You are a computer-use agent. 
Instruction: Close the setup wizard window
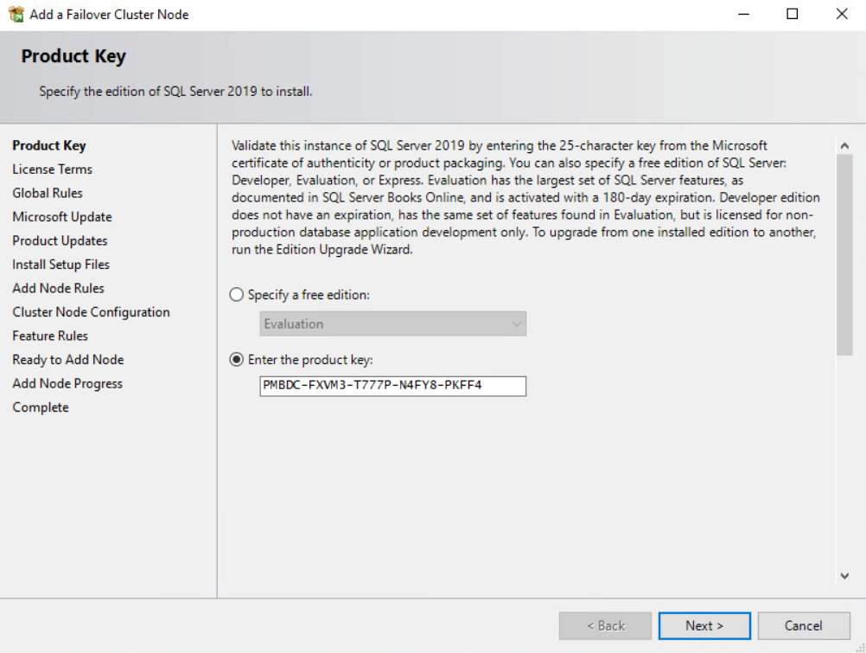tap(841, 15)
